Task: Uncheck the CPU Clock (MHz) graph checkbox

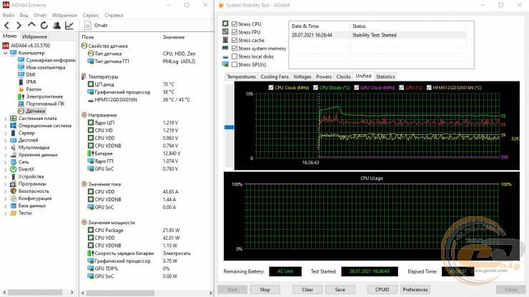Action: (271, 88)
